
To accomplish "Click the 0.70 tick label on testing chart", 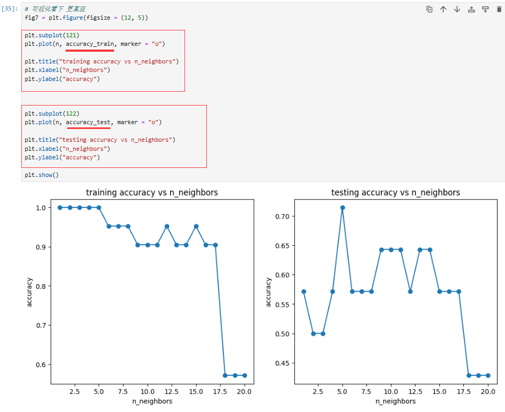I will [x=282, y=216].
